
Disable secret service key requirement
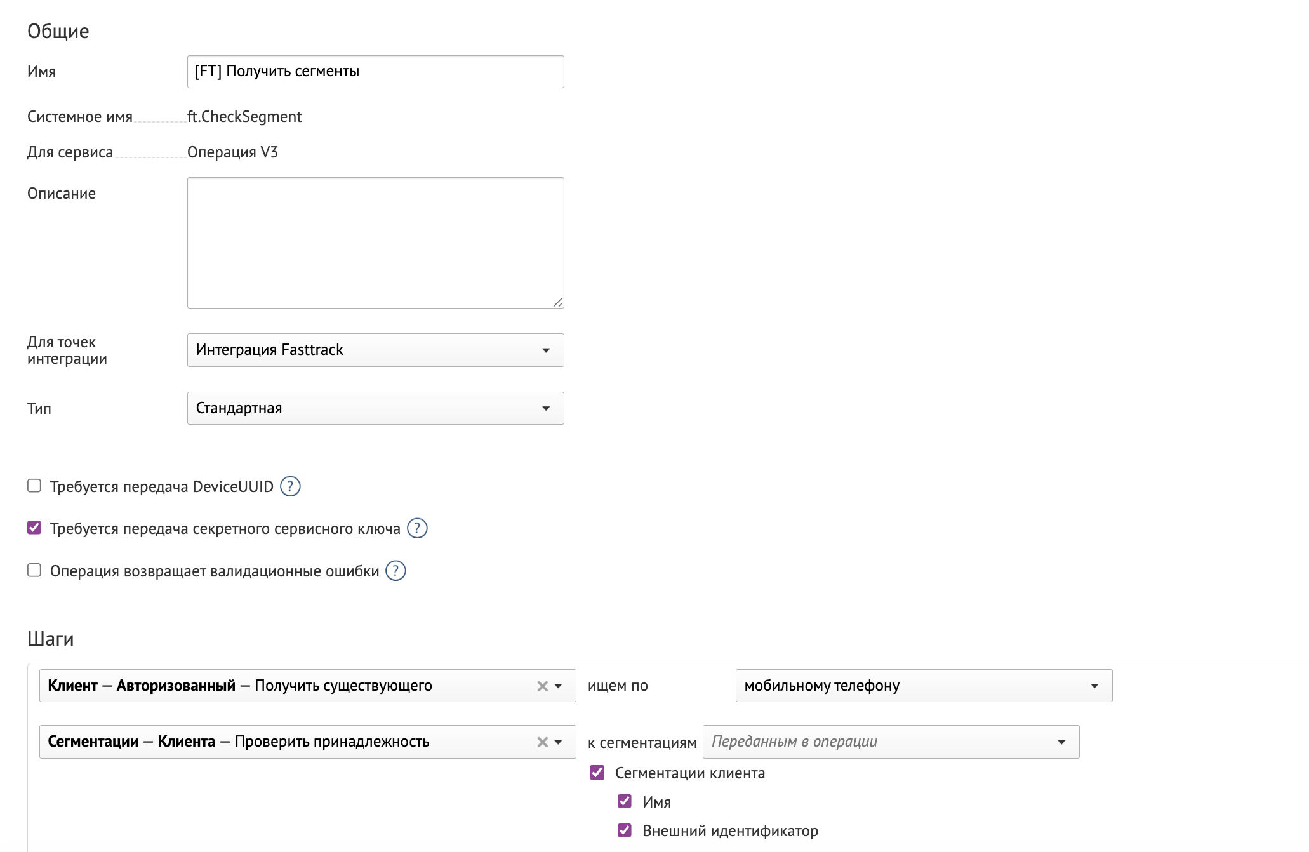pos(34,527)
